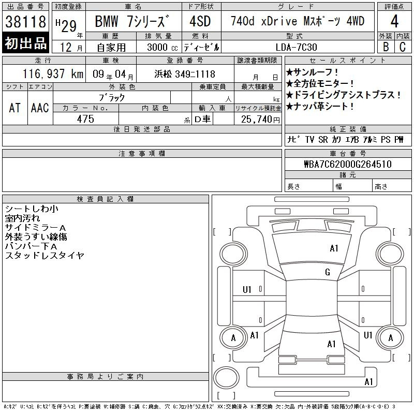Click the black 初出品 badge
Screen dimensions: 414x414
pyautogui.click(x=25, y=43)
